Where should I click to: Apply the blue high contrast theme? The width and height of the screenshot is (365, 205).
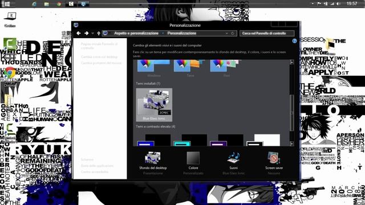(154, 140)
